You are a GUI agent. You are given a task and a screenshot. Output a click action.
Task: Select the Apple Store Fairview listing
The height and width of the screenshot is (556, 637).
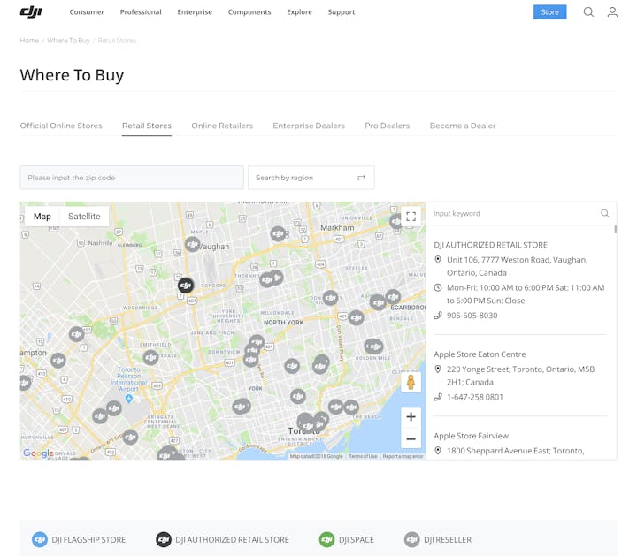point(471,436)
